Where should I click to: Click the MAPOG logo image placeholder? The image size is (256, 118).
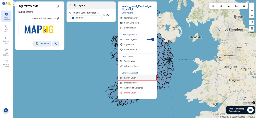click(39, 29)
